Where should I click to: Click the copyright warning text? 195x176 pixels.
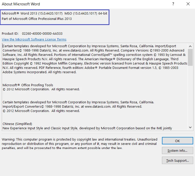coord(79,144)
